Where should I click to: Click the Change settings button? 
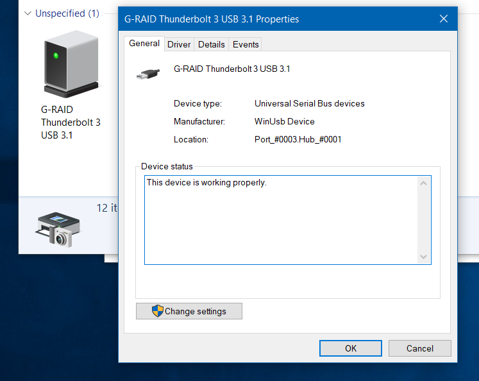(x=189, y=311)
